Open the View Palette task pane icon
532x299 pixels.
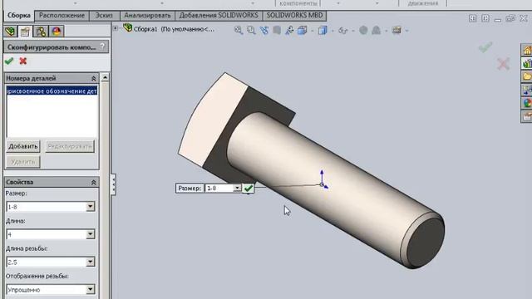tap(527, 90)
